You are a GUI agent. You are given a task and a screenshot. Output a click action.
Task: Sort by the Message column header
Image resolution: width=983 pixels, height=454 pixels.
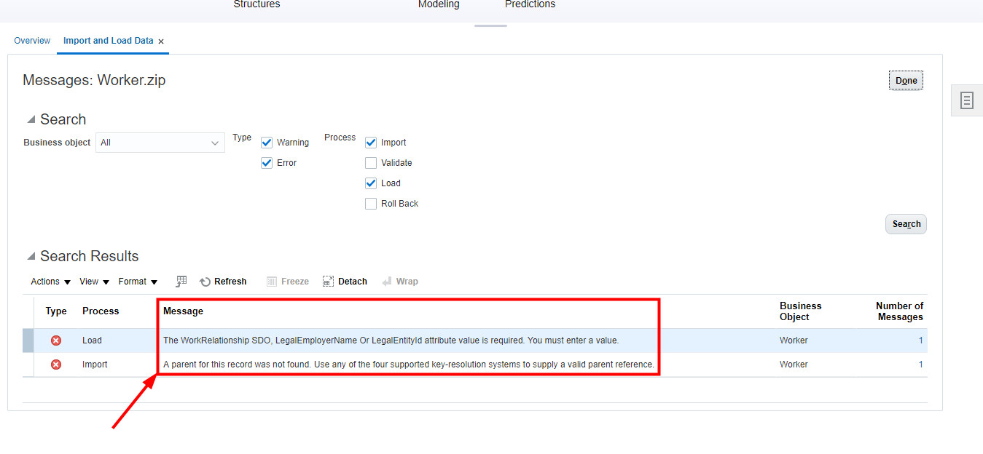pos(183,311)
